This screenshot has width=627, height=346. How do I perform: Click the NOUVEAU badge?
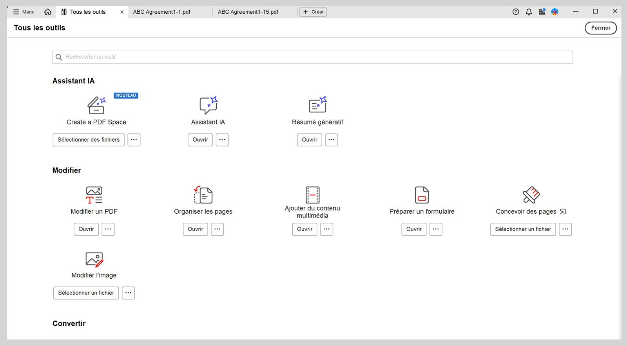126,96
